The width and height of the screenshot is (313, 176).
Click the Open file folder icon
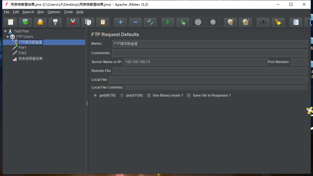40,22
